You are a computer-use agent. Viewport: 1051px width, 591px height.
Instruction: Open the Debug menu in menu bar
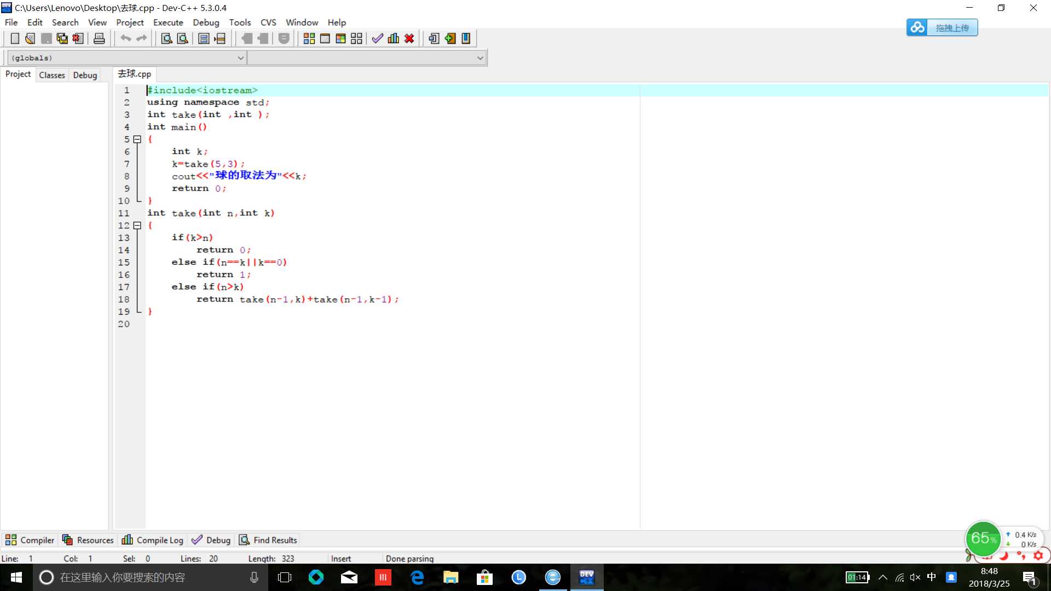(x=206, y=22)
